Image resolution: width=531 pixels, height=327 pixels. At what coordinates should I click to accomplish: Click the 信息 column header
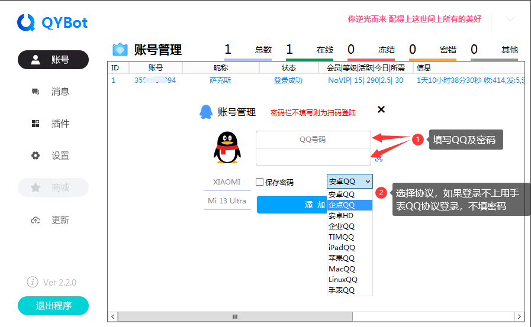click(x=469, y=67)
